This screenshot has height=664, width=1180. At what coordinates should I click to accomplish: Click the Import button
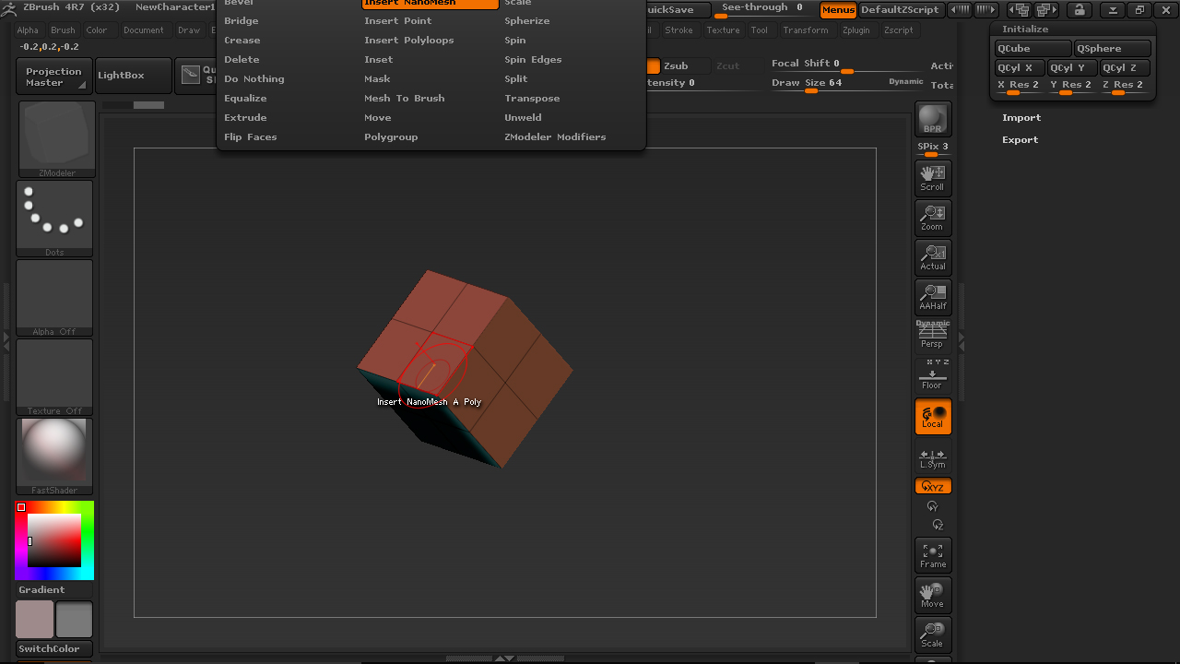tap(1021, 118)
